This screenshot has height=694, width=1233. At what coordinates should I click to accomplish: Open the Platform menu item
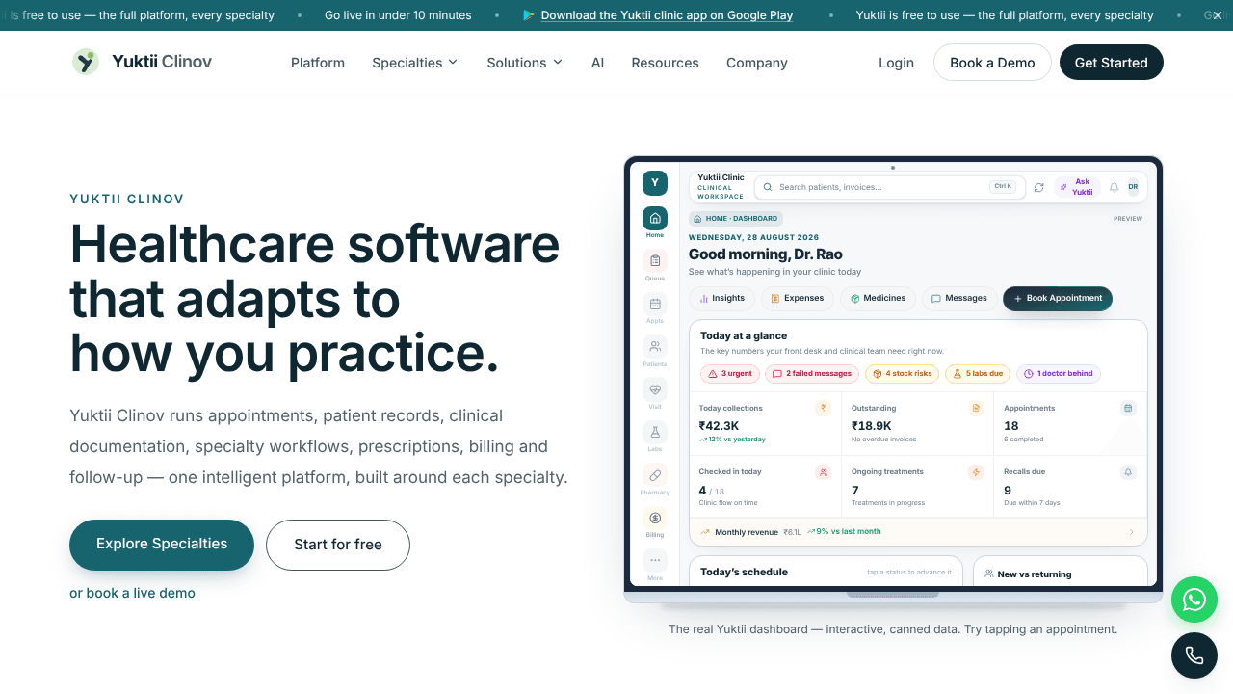tap(318, 63)
